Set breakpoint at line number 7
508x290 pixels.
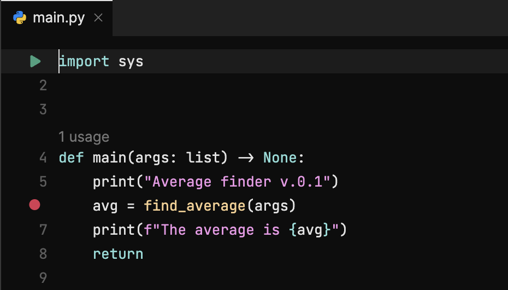pos(43,230)
